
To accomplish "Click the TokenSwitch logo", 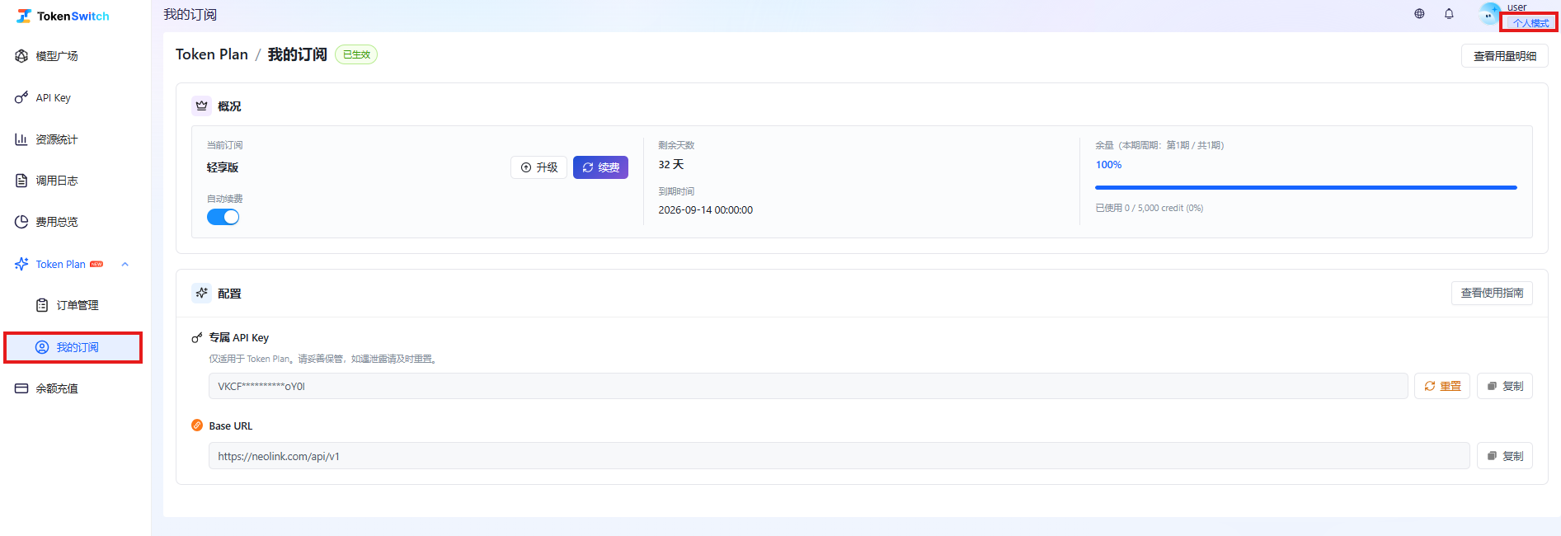I will (x=63, y=16).
